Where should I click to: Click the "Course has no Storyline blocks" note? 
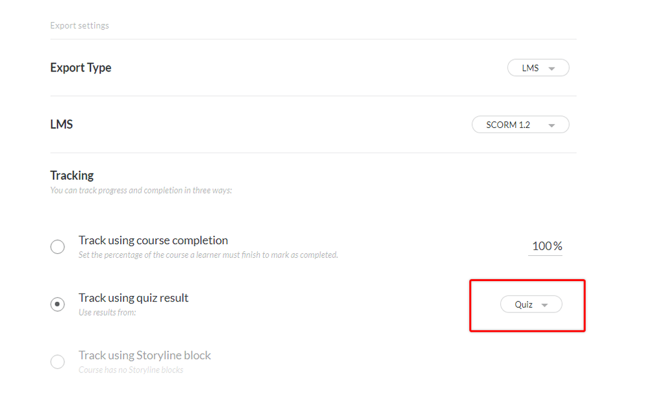pos(131,370)
